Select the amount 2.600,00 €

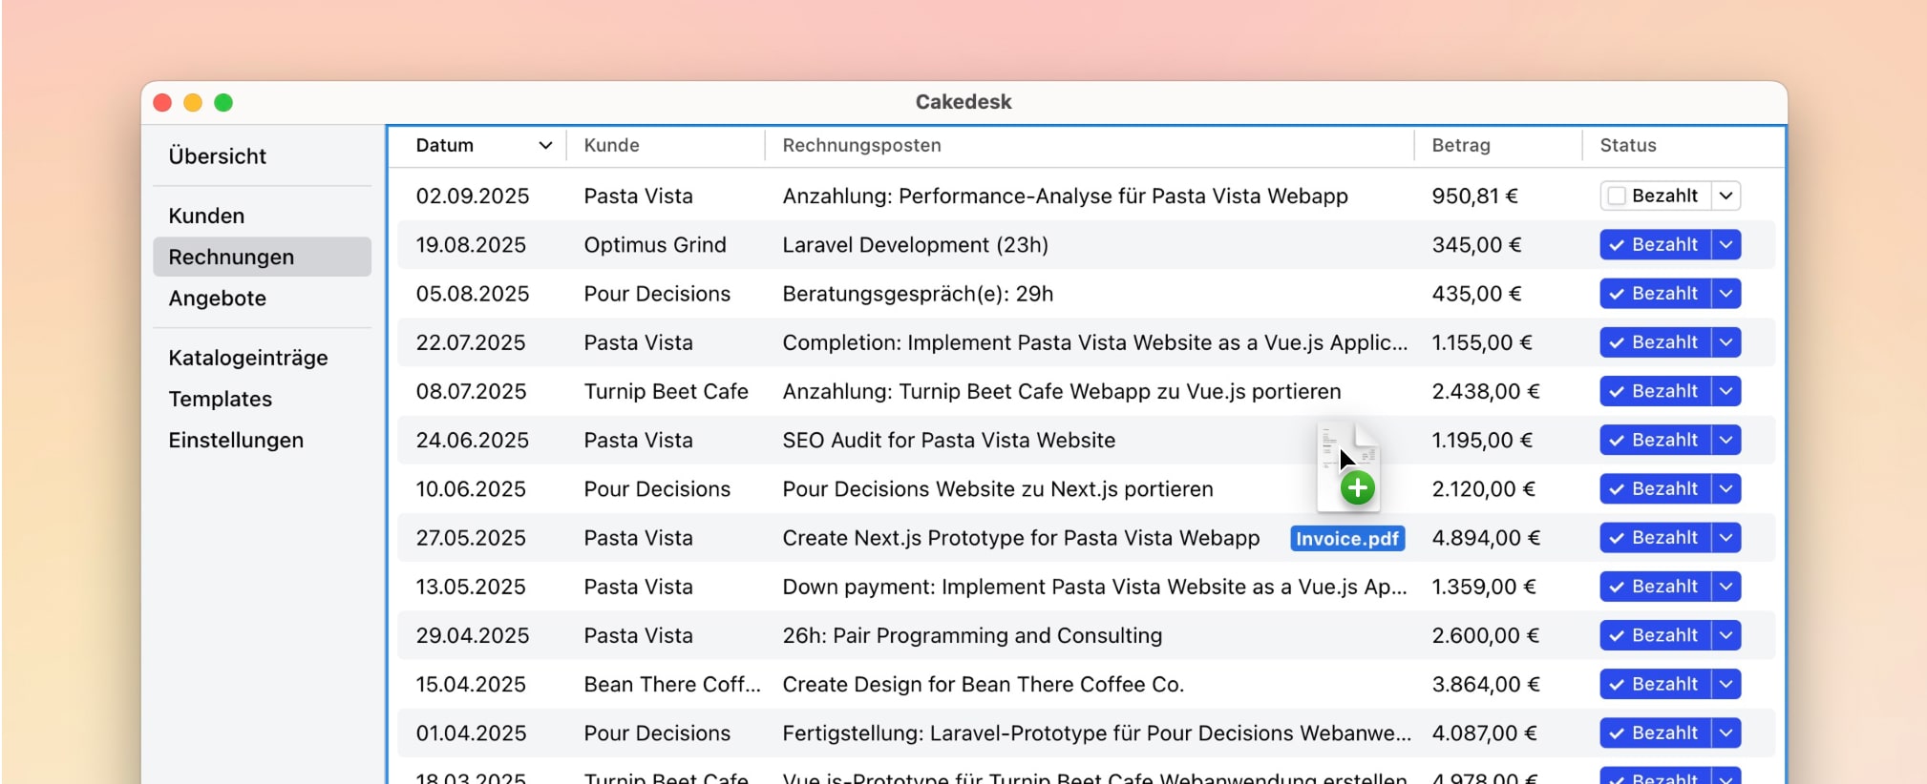1486,635
